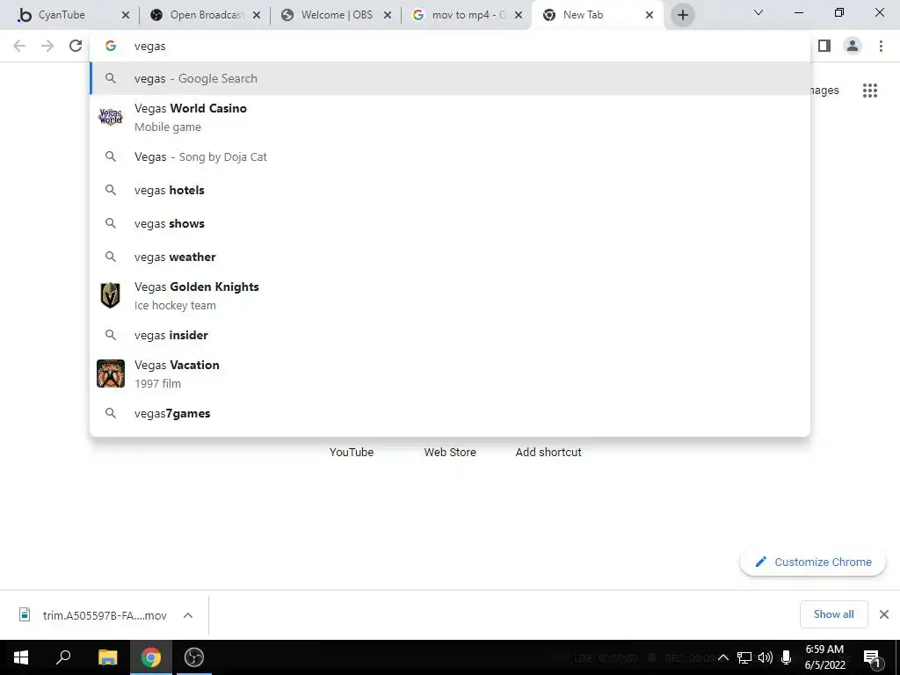Open File Explorer from the taskbar

[x=107, y=657]
